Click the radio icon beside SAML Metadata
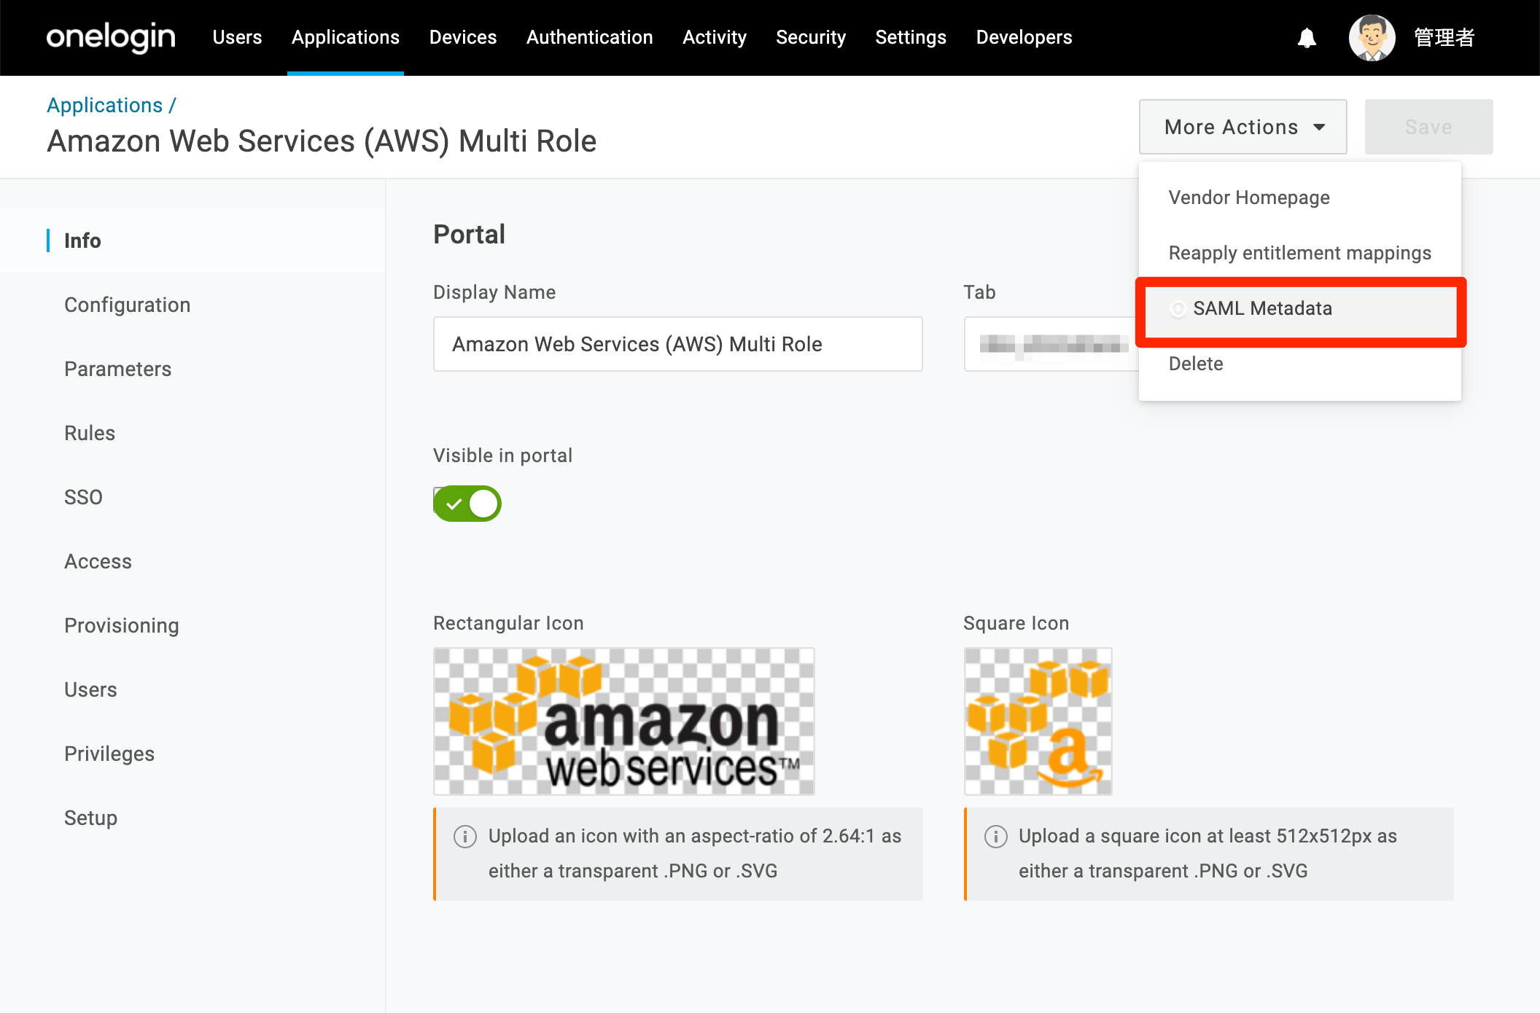 (x=1178, y=309)
